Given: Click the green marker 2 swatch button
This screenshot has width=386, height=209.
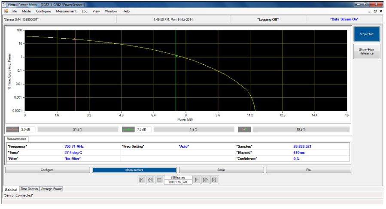Looking at the screenshot, I should [x=128, y=129].
